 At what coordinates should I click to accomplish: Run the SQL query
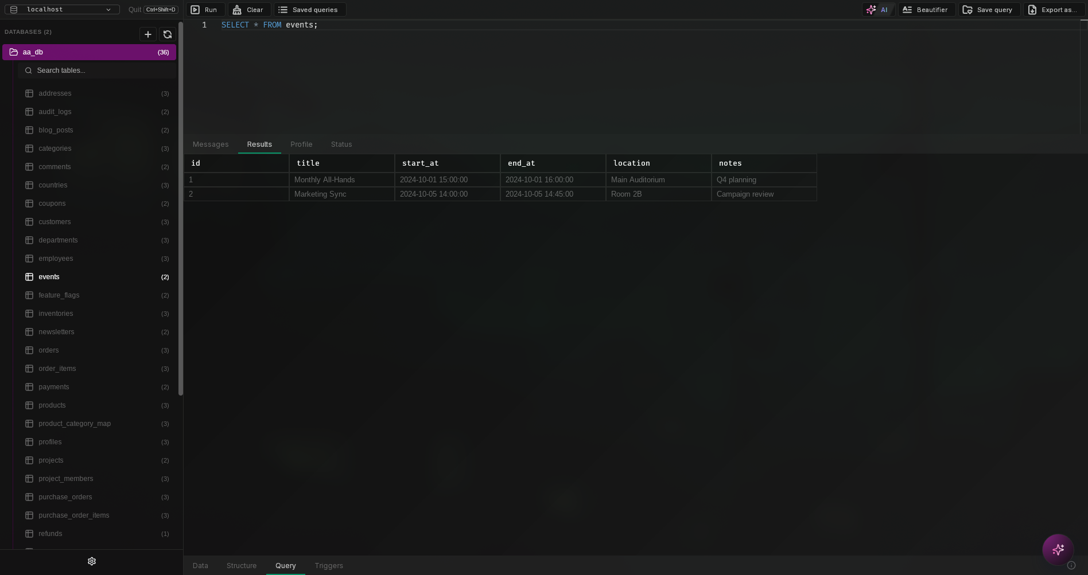tap(204, 10)
